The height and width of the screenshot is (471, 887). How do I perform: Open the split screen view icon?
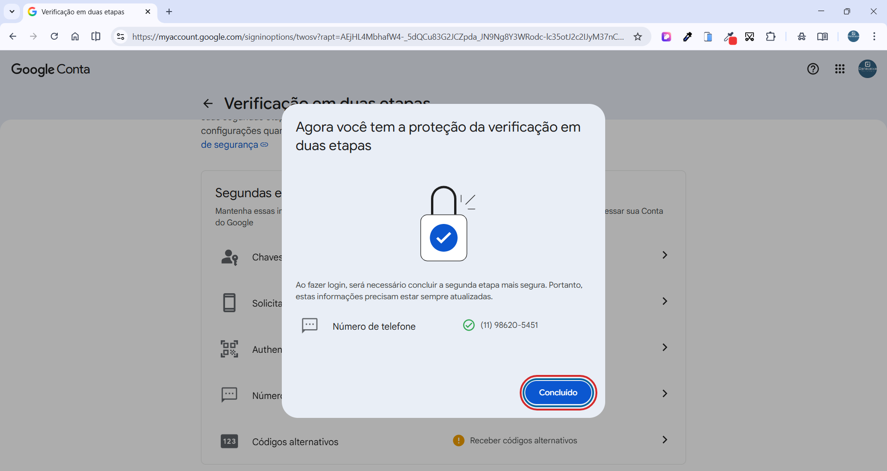pyautogui.click(x=96, y=36)
